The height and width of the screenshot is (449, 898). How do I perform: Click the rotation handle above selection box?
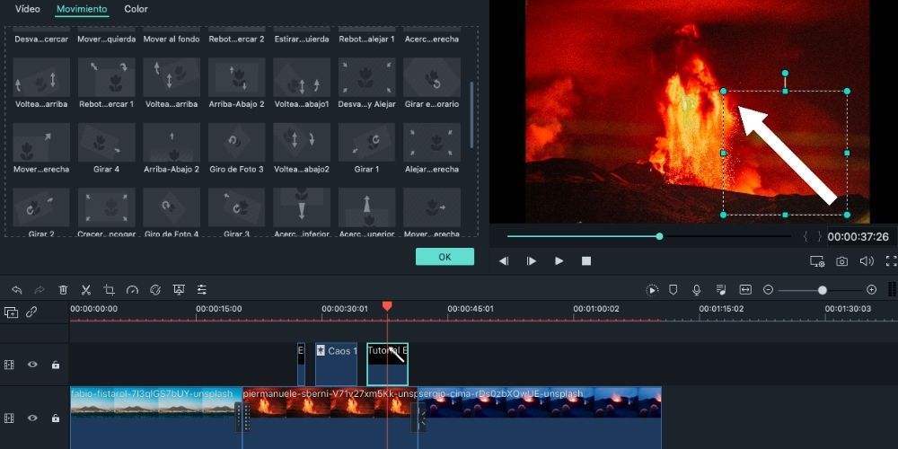(785, 74)
